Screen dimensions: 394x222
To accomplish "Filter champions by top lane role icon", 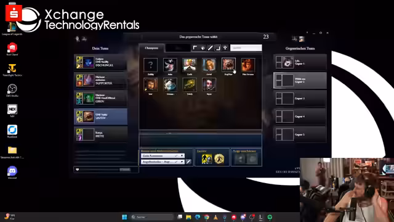I will 195,48.
